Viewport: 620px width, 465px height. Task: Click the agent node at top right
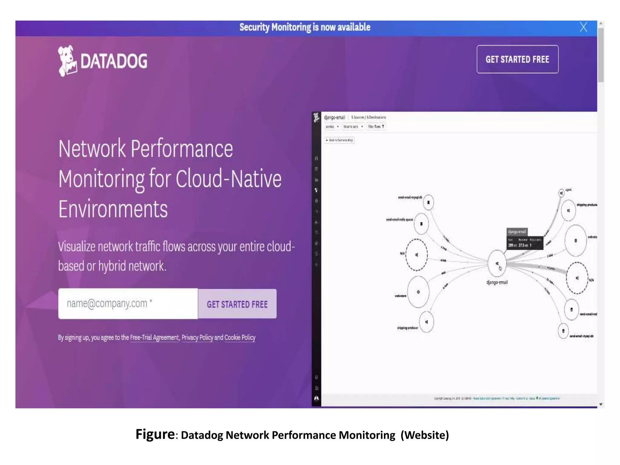click(x=561, y=193)
